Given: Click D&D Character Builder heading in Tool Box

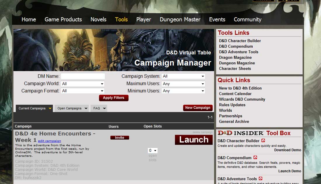Looking at the screenshot, I should [239, 141].
